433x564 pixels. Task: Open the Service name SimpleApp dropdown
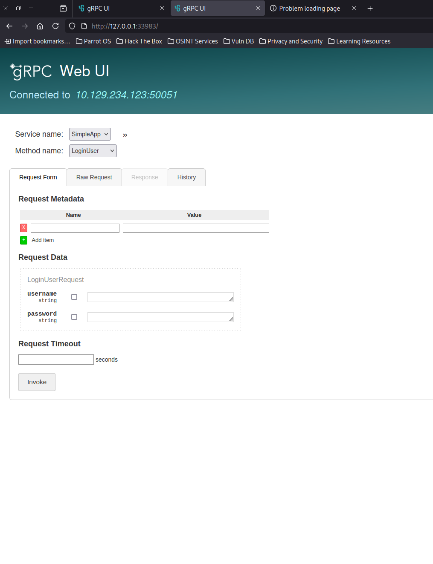pyautogui.click(x=90, y=134)
